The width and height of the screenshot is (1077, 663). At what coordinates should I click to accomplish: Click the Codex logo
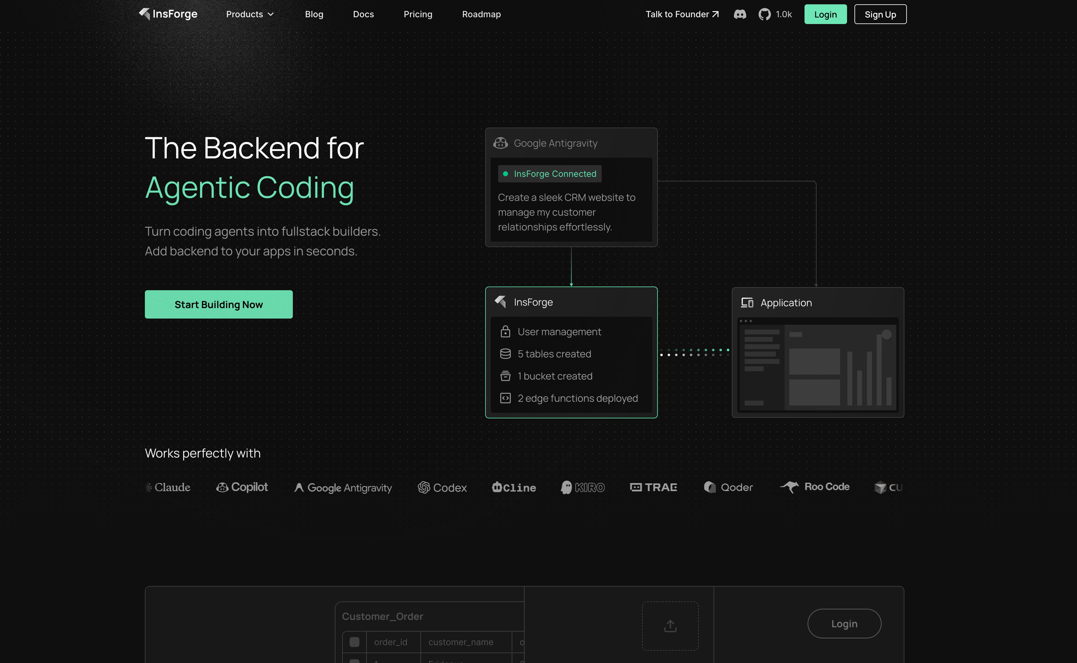pos(442,488)
